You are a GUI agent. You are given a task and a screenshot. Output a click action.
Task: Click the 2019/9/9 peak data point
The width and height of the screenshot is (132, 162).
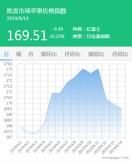coord(83,69)
